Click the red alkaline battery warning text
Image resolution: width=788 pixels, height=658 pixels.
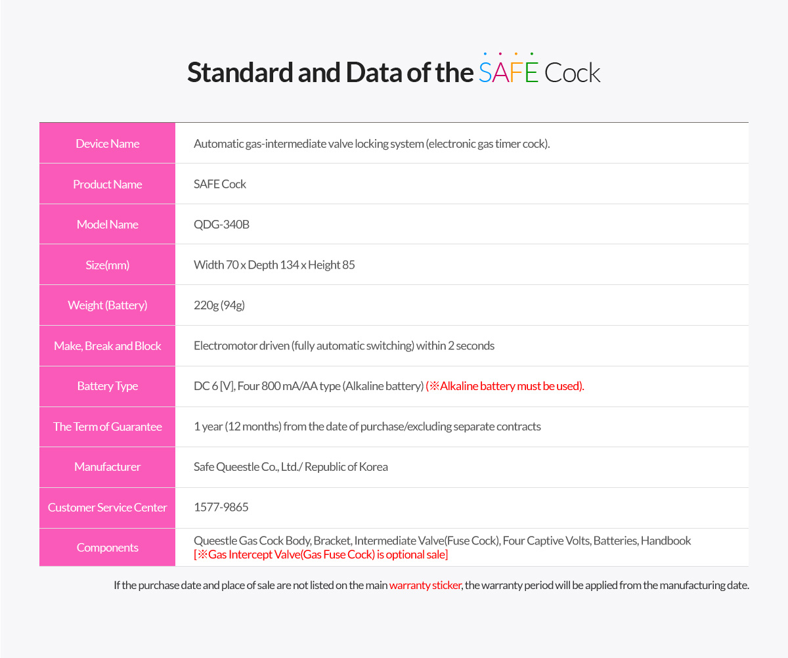coord(505,386)
